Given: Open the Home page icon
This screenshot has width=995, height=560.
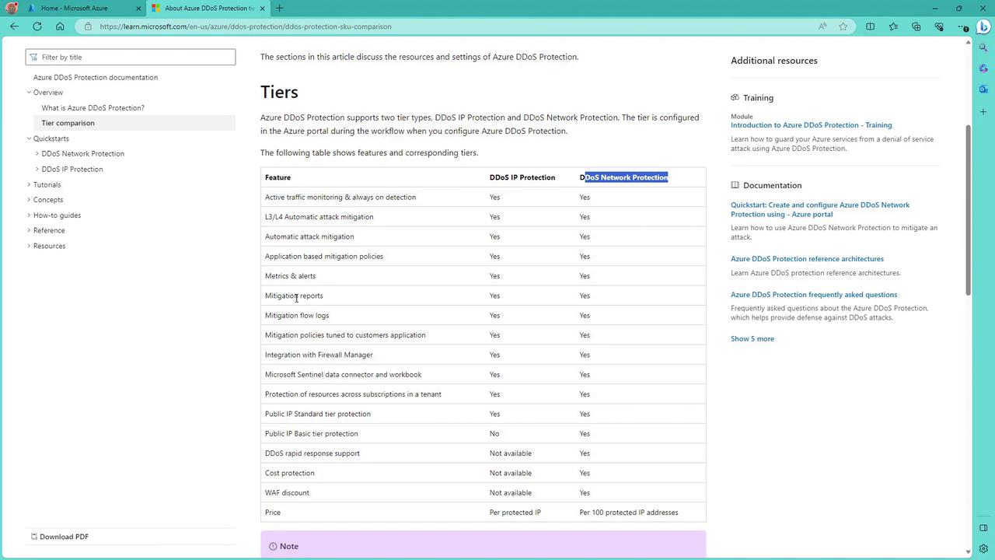Looking at the screenshot, I should click(60, 26).
